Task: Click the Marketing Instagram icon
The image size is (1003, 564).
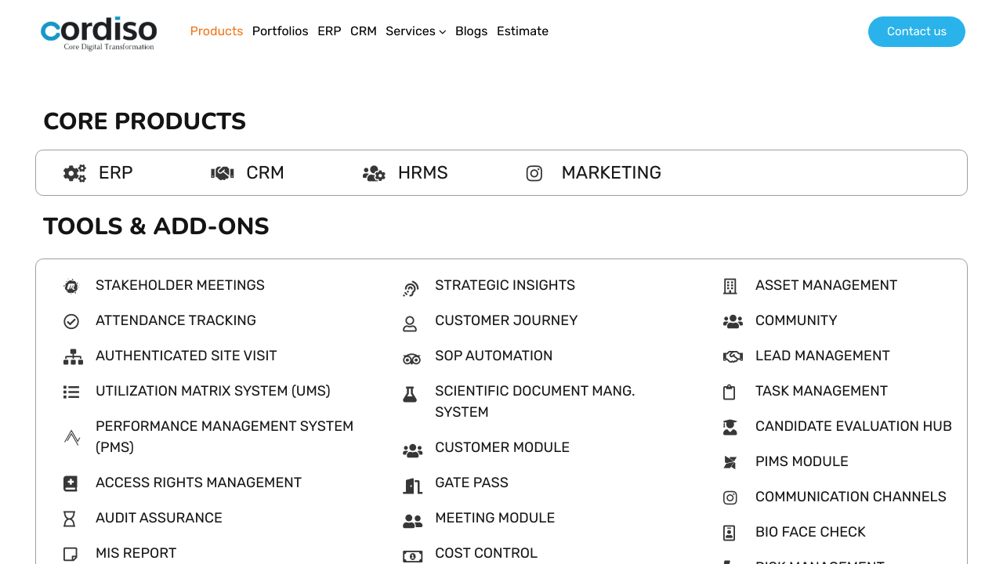Action: [534, 173]
